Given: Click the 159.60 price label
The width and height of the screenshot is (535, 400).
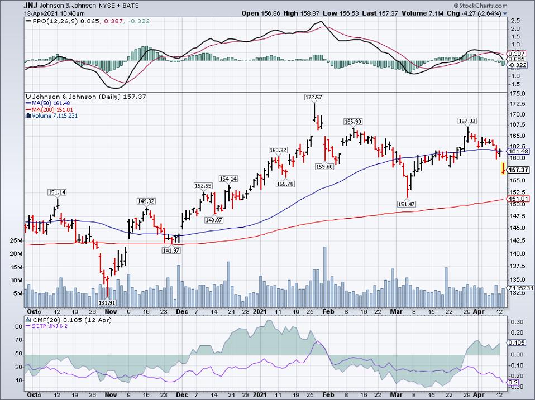Looking at the screenshot, I should 324,167.
